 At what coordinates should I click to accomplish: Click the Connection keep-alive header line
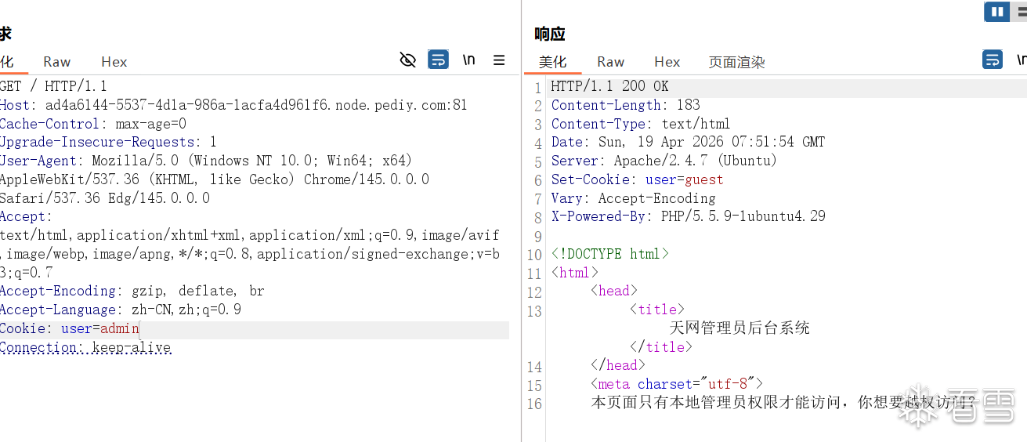(85, 347)
